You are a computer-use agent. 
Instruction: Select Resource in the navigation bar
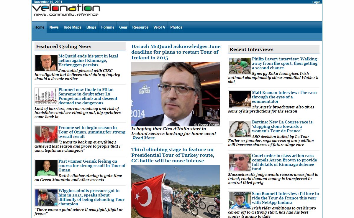tap(140, 27)
